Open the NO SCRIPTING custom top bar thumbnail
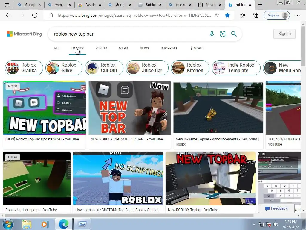This screenshot has height=230, width=306. click(118, 178)
